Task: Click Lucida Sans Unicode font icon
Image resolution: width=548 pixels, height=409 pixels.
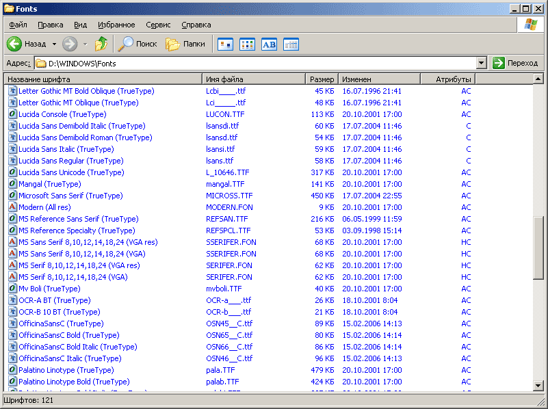Action: pos(12,172)
